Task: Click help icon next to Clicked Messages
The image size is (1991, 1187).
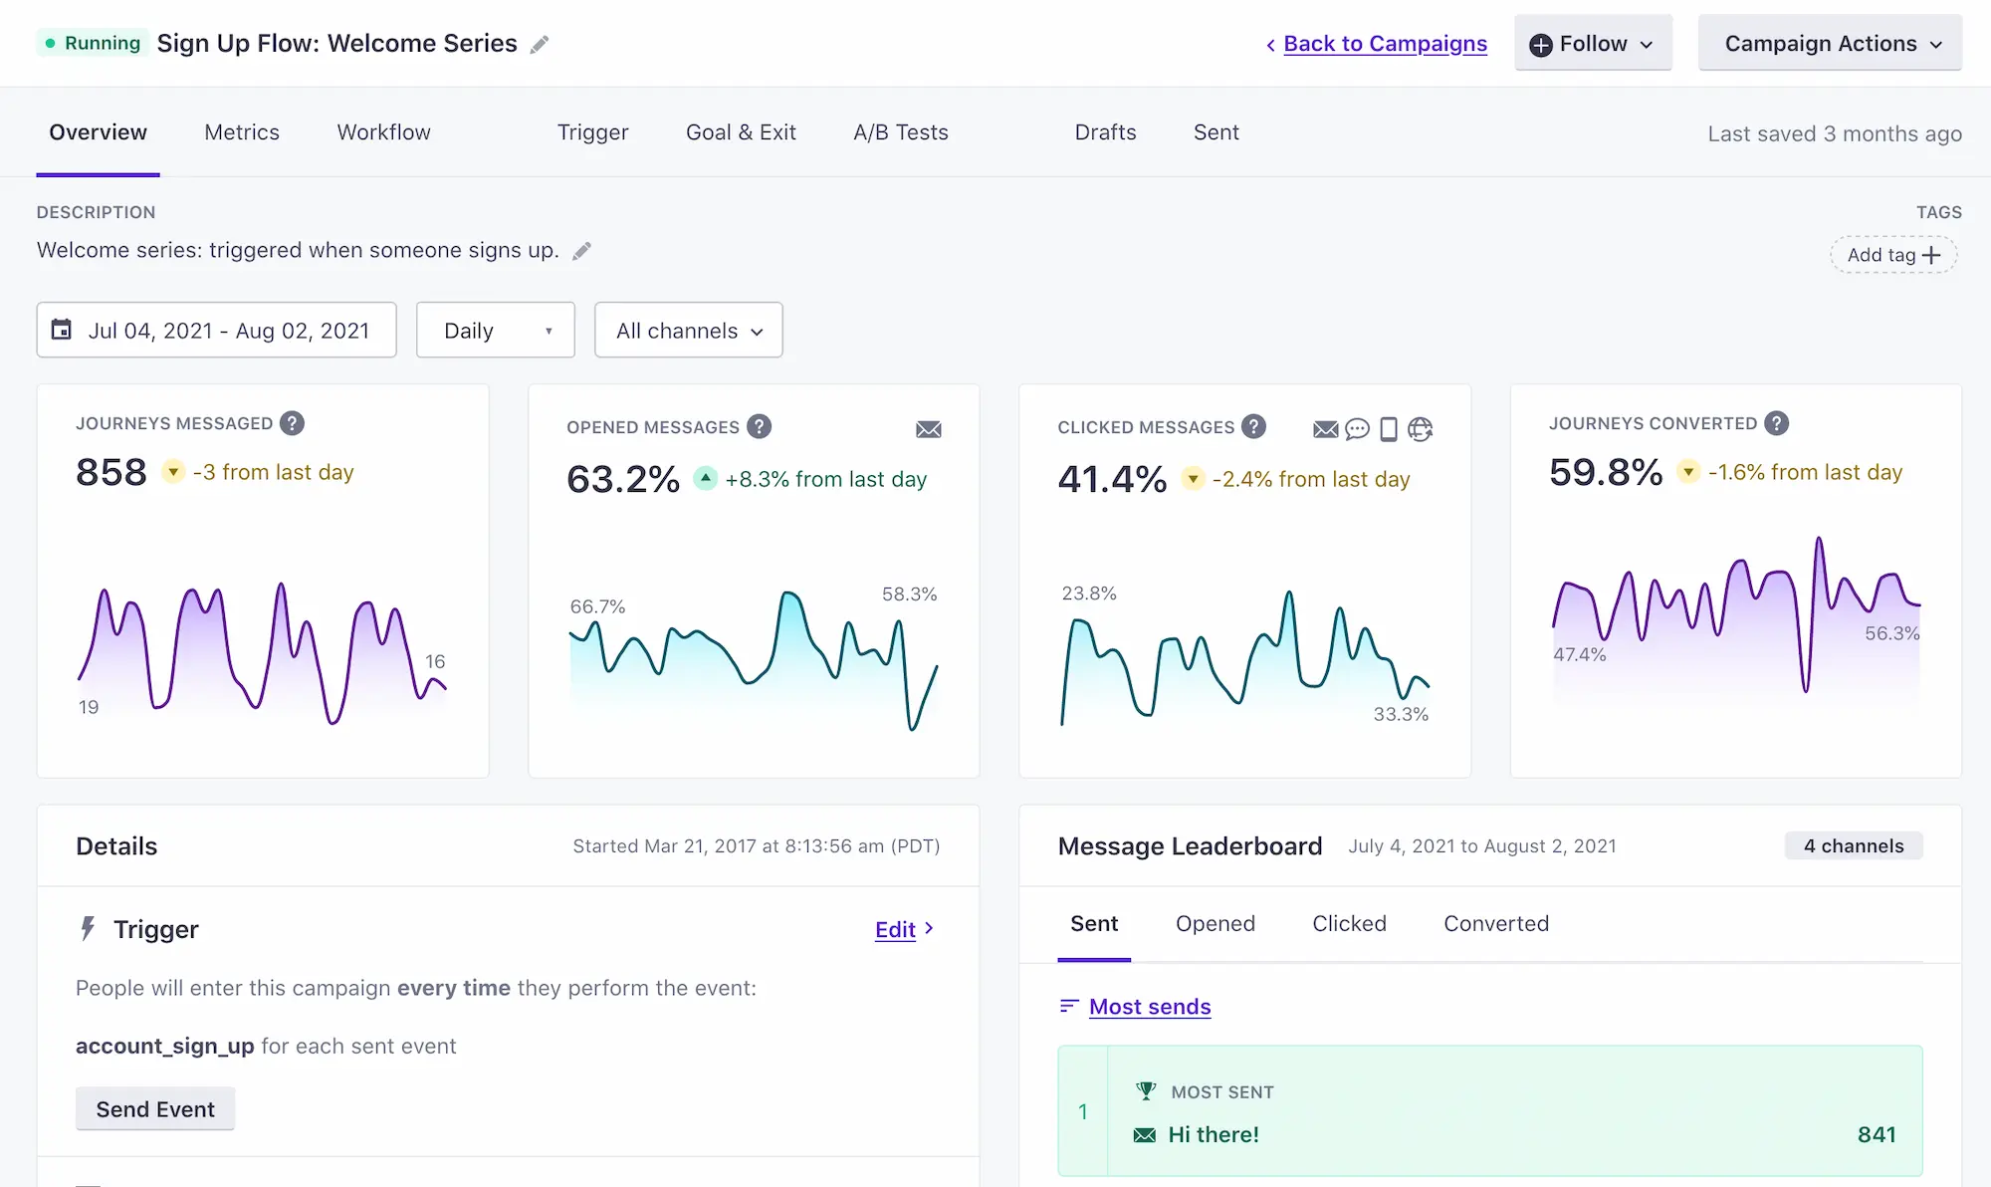Action: [x=1254, y=427]
